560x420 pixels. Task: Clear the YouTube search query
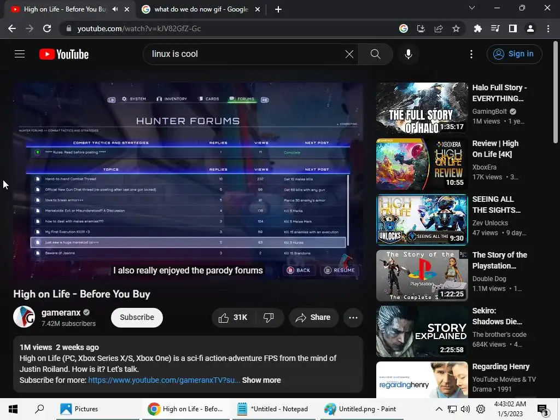pyautogui.click(x=349, y=54)
